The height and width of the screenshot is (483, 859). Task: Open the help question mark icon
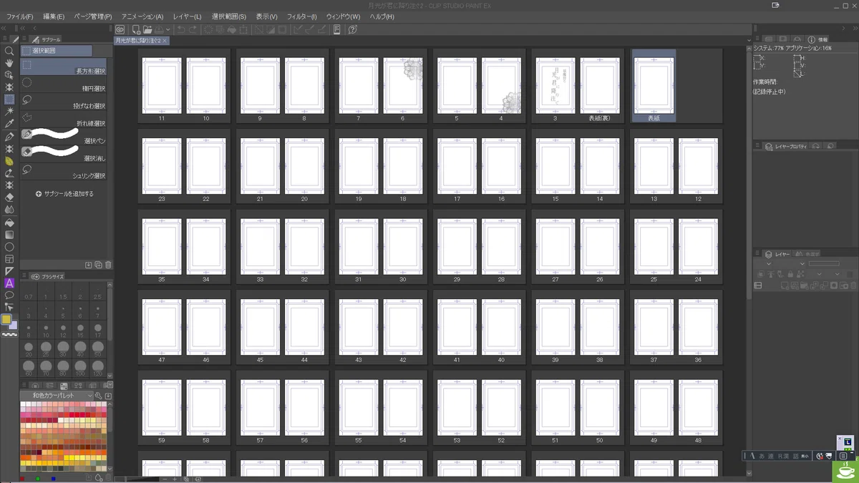pyautogui.click(x=353, y=29)
